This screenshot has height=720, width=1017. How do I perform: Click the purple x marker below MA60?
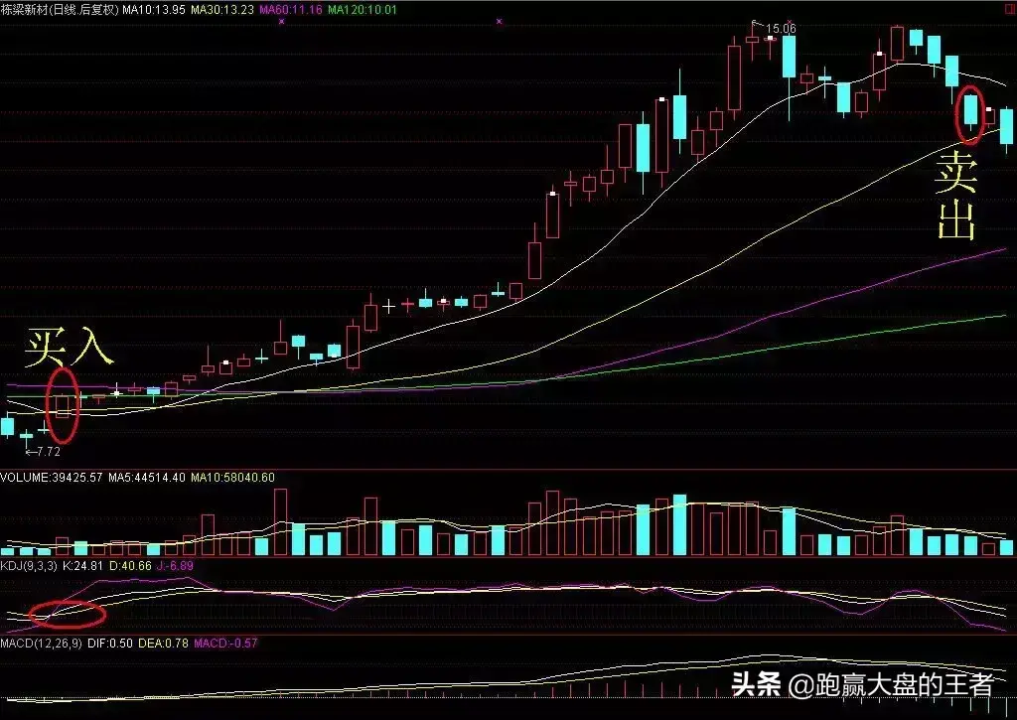281,22
